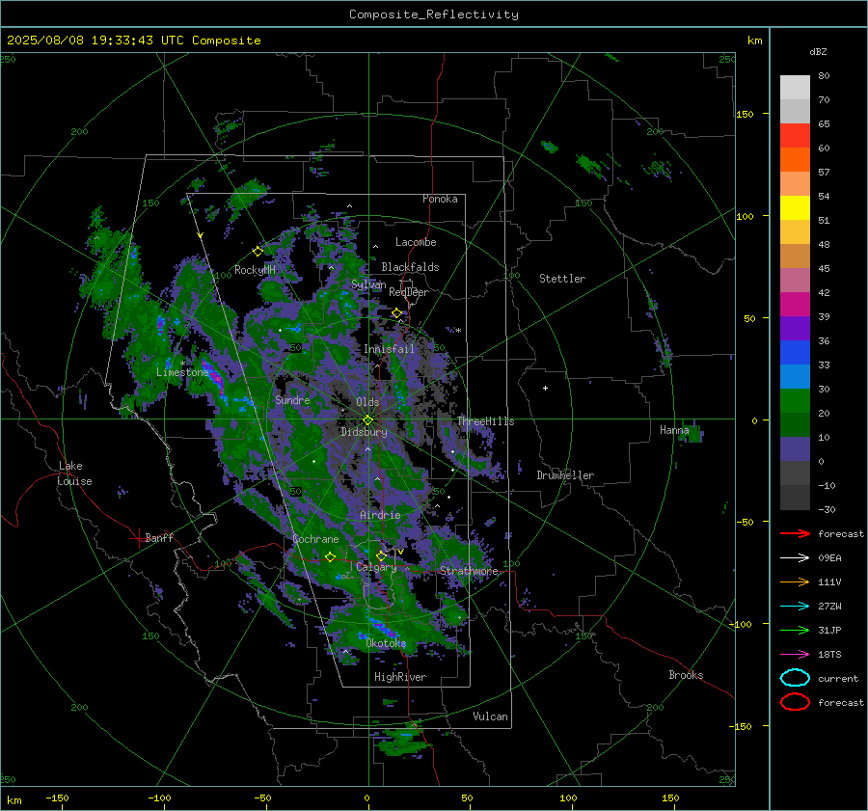This screenshot has height=811, width=868.
Task: Click the Sylvan label near RedDeer
Action: click(x=368, y=284)
